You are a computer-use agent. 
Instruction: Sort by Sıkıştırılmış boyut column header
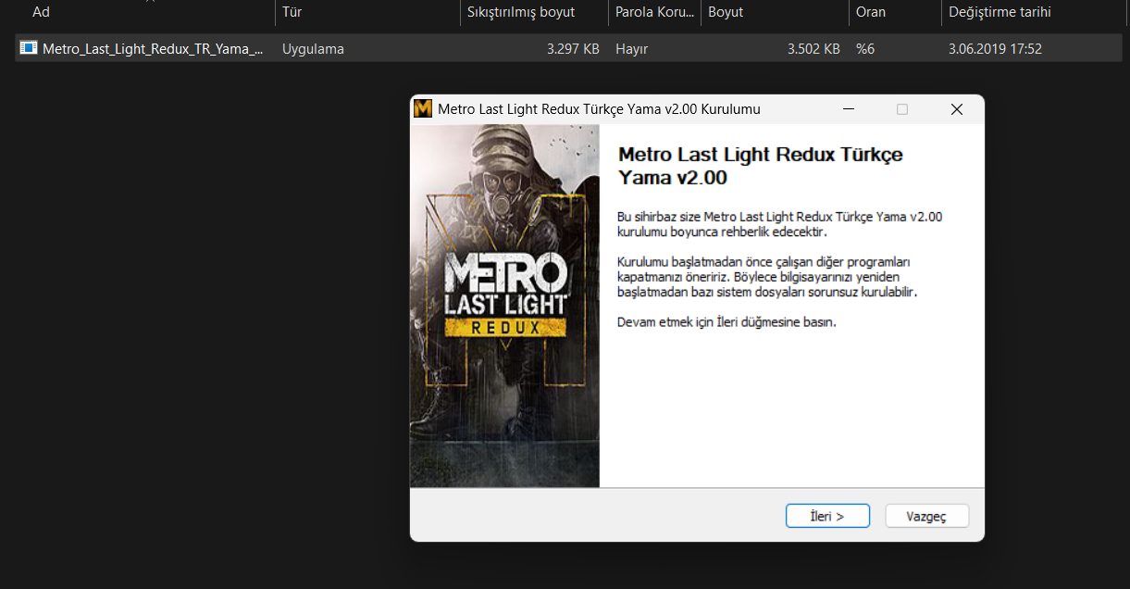521,12
